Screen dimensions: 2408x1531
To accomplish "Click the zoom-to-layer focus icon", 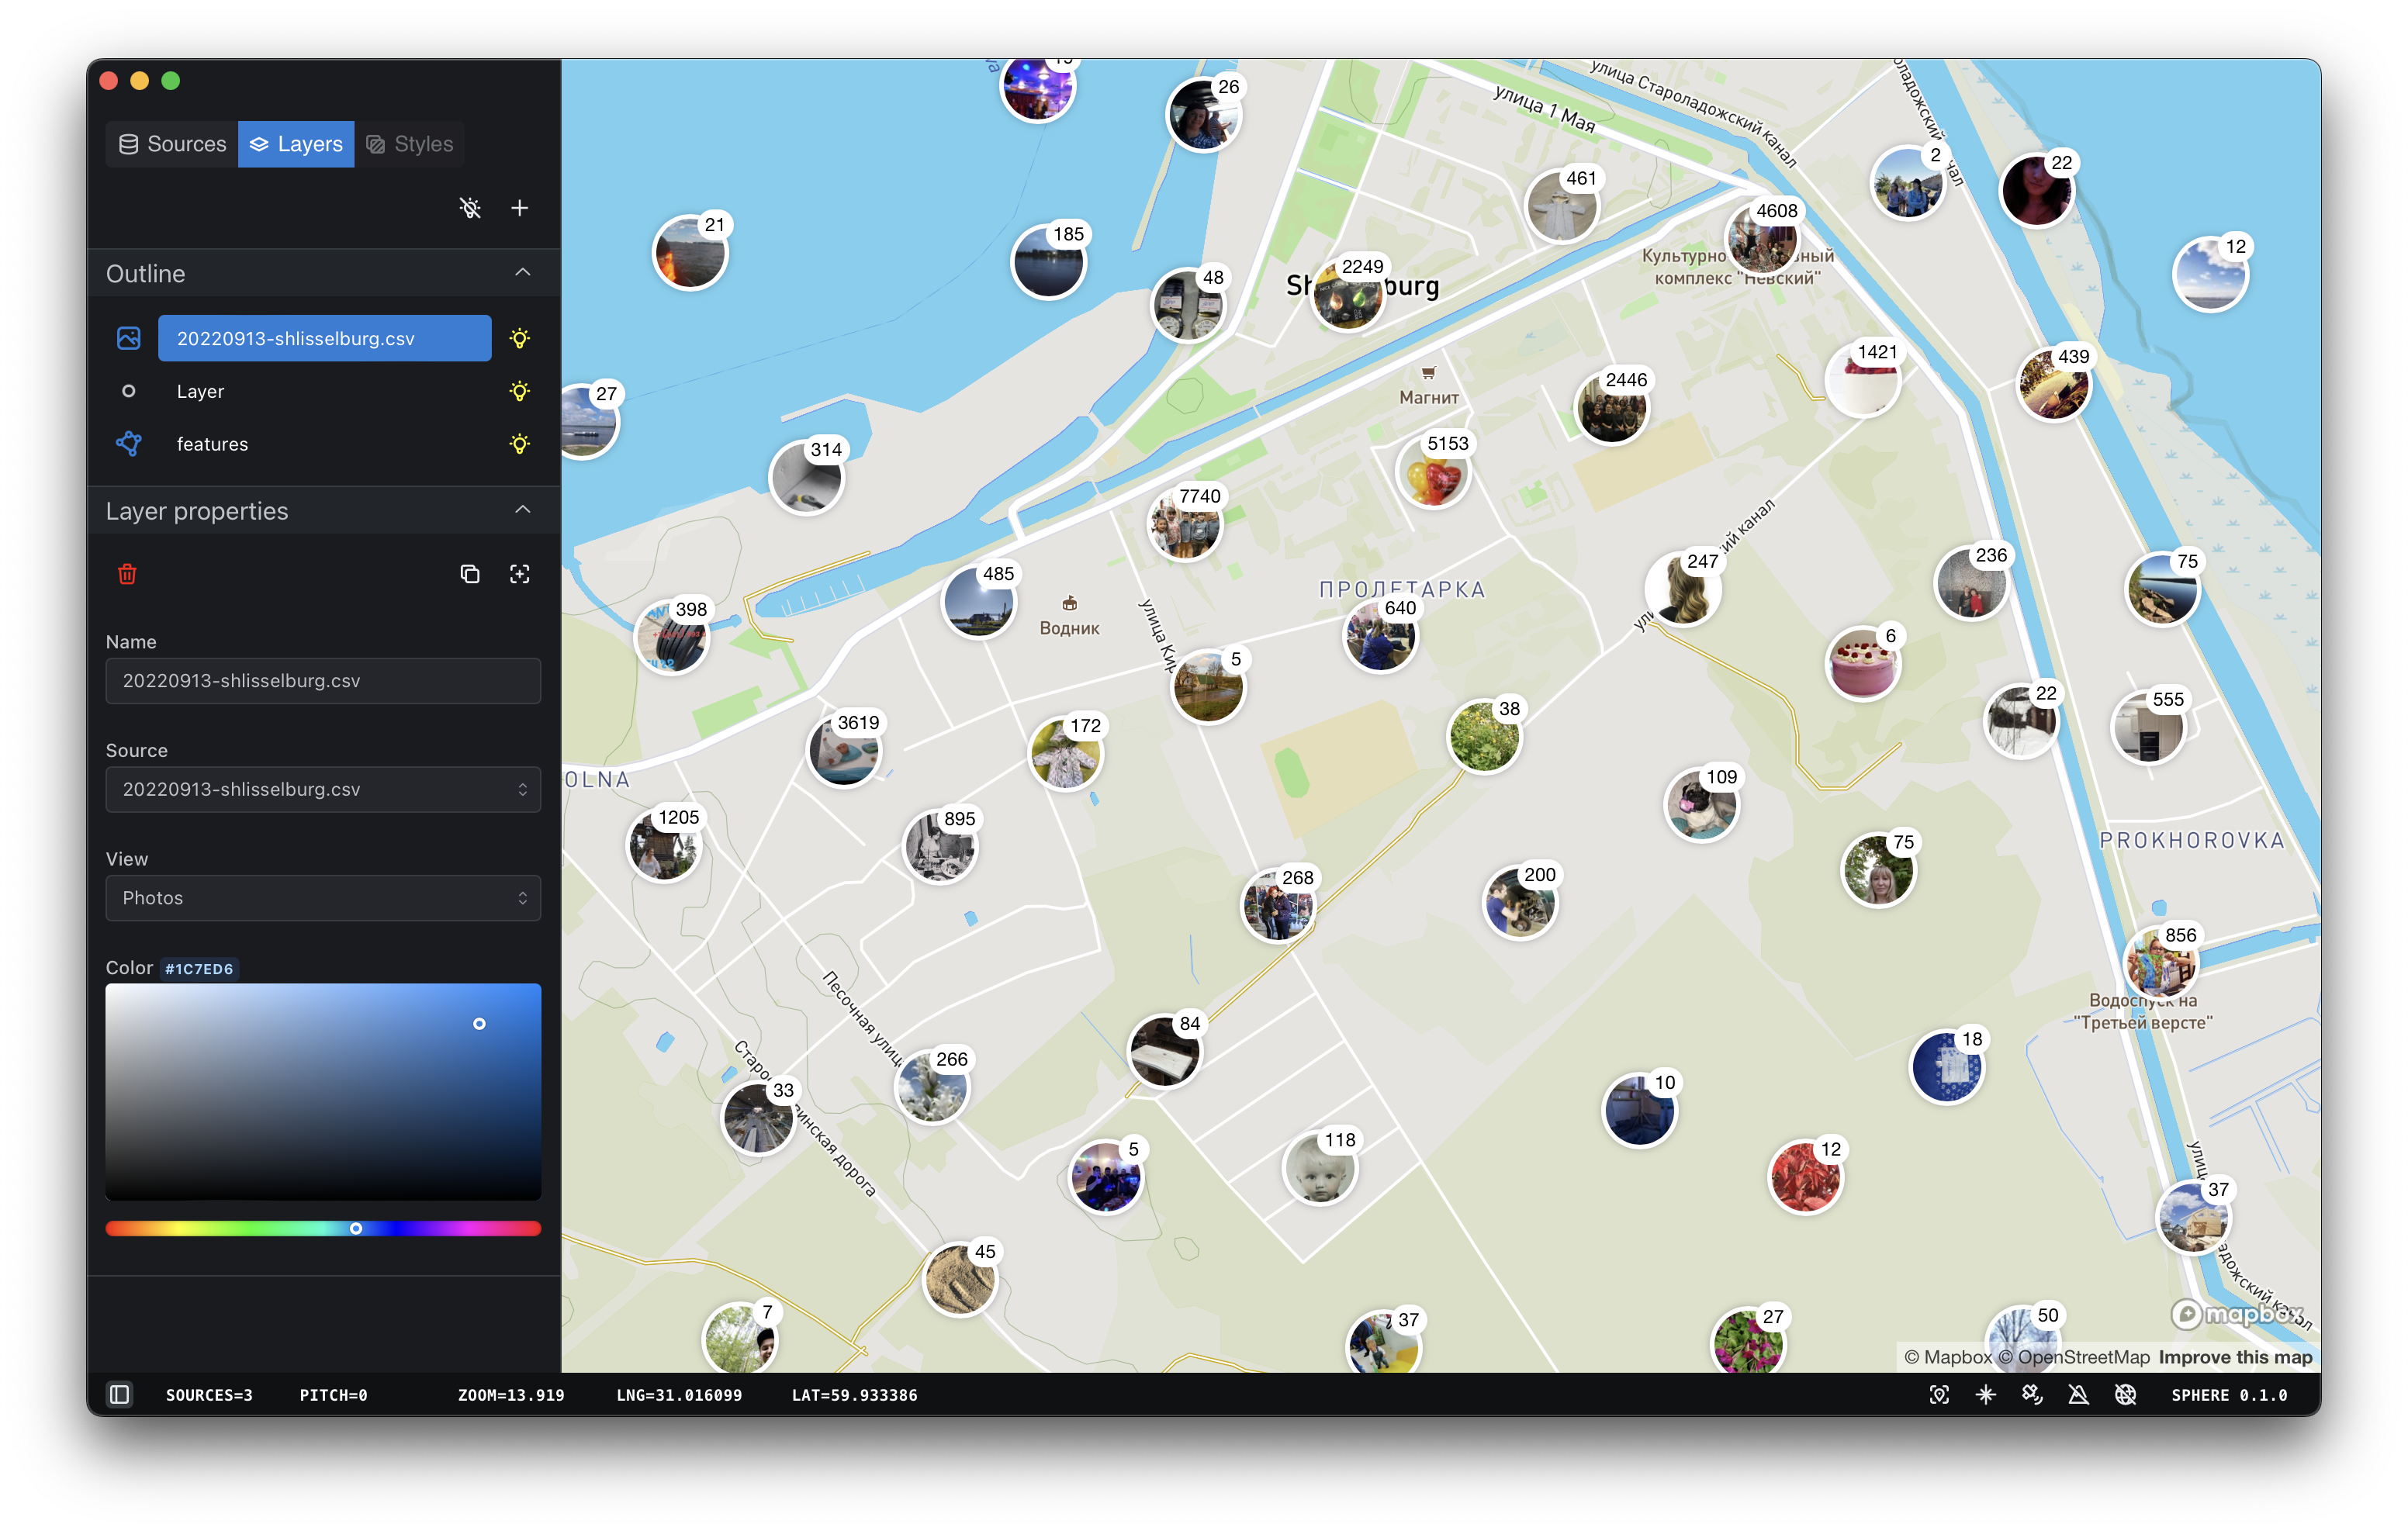I will tap(520, 574).
